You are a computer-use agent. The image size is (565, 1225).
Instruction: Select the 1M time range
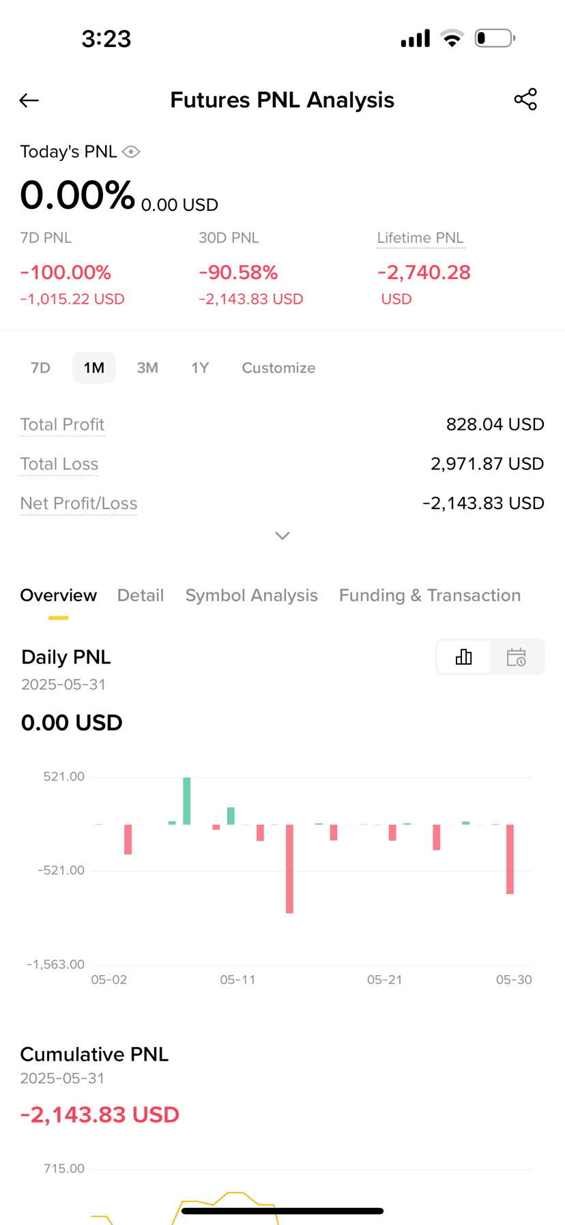point(94,368)
